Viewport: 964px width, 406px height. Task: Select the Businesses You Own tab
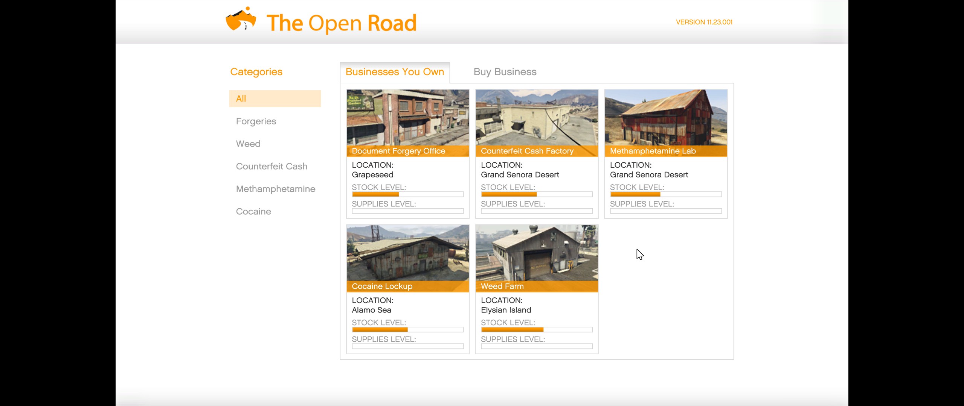tap(395, 72)
